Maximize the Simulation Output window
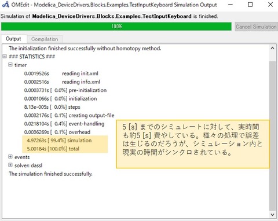 (x=250, y=5)
